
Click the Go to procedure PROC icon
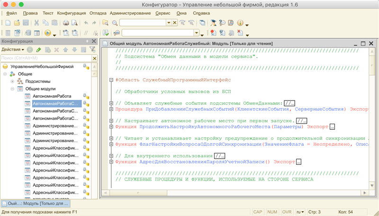[x=117, y=33]
